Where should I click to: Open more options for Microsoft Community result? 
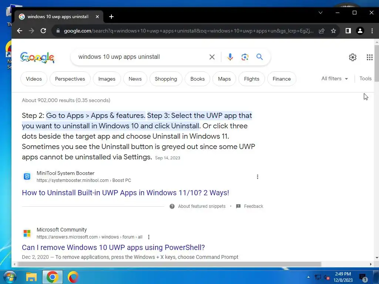click(x=149, y=237)
